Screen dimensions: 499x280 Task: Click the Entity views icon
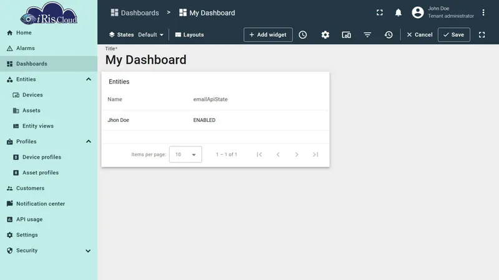(x=16, y=126)
